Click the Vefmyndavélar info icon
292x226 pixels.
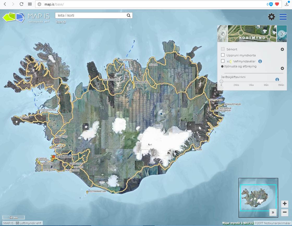(x=260, y=61)
